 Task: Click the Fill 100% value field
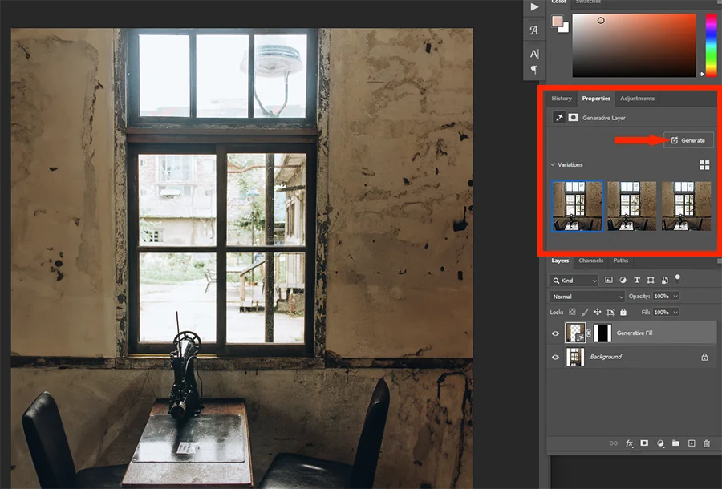[662, 312]
